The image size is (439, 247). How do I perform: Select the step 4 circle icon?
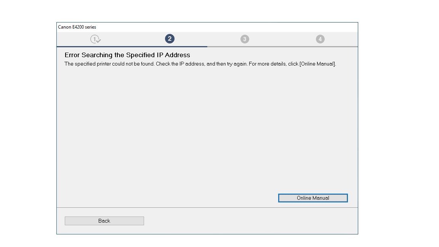pos(320,39)
